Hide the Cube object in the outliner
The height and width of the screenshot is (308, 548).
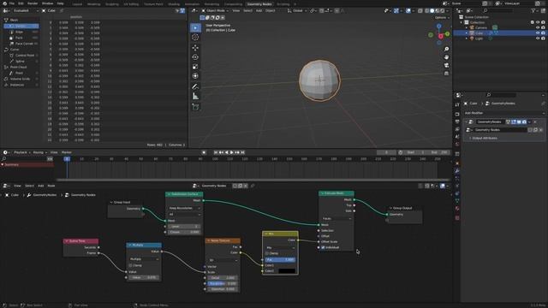coord(538,33)
